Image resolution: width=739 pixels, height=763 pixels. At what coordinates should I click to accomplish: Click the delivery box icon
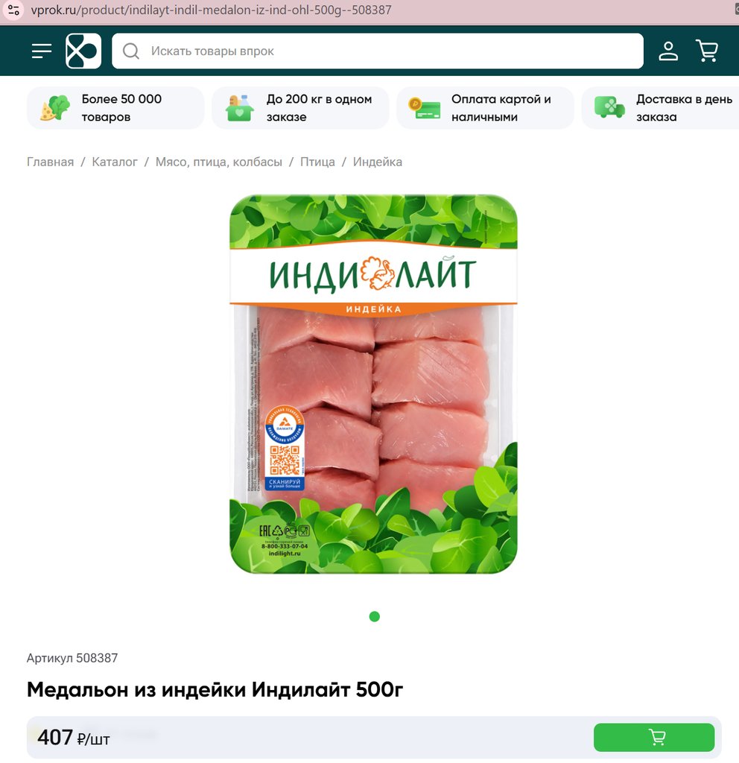[x=240, y=108]
